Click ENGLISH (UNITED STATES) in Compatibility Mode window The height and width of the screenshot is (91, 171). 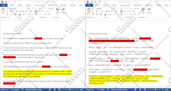[x=33, y=89]
